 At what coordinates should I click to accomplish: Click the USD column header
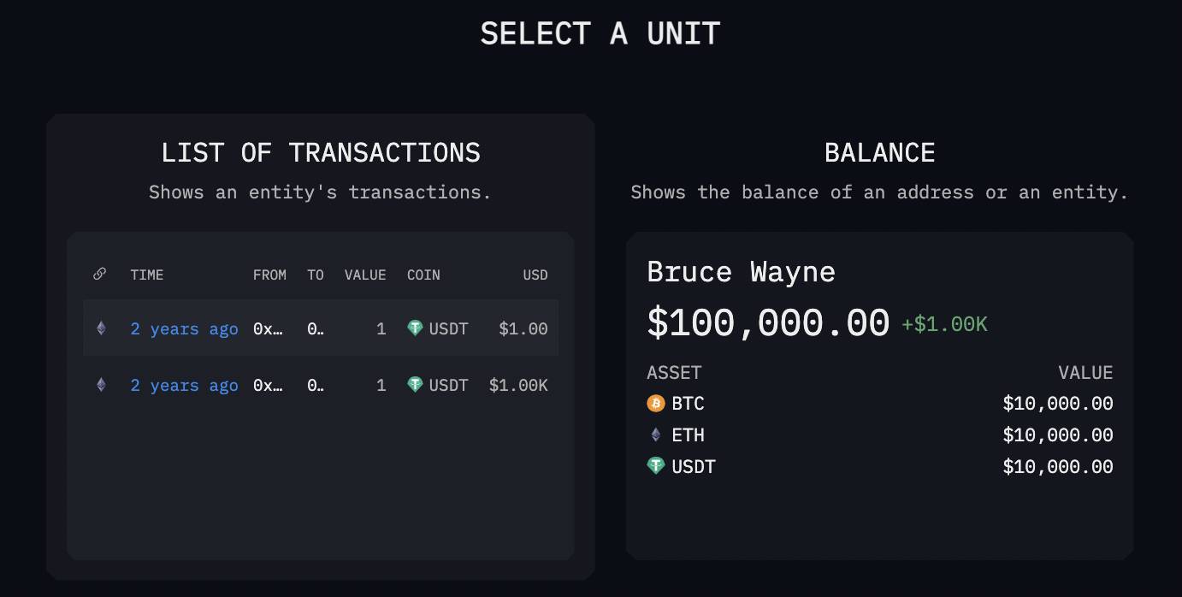click(x=535, y=275)
